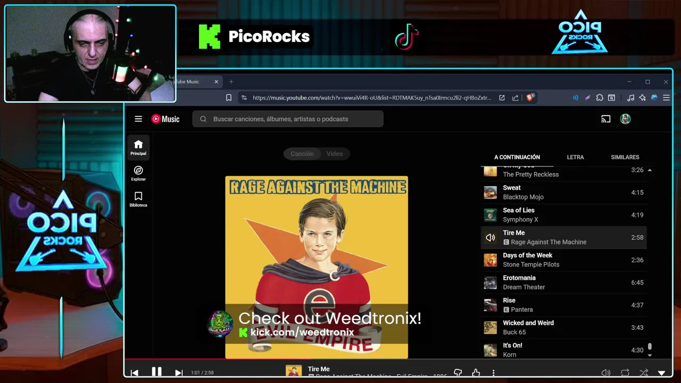681x383 pixels.
Task: Switch to Canción mode
Action: tap(302, 154)
